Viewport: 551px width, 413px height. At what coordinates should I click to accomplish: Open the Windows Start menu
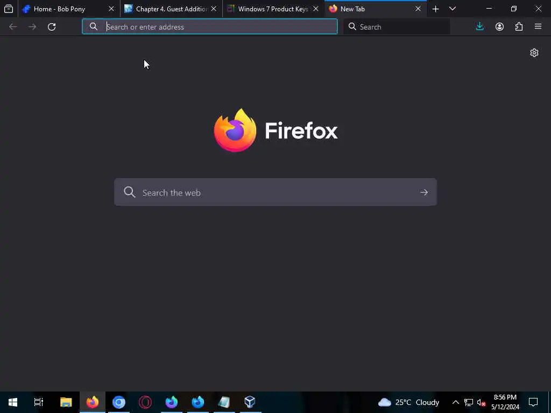click(x=13, y=402)
